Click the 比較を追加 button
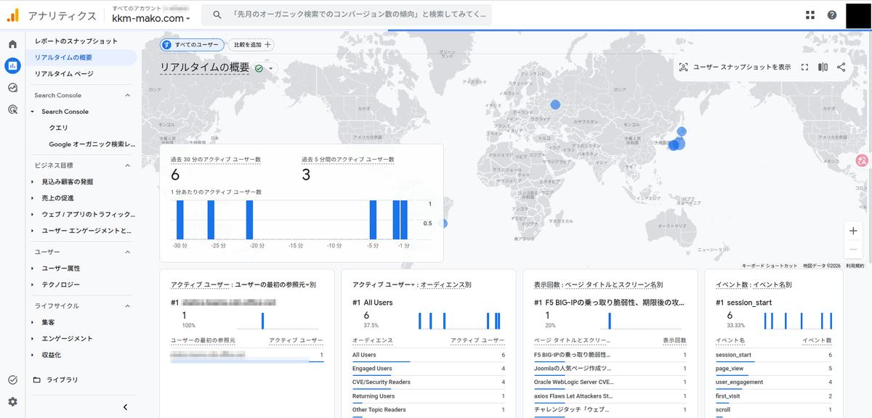This screenshot has height=418, width=872. [251, 44]
